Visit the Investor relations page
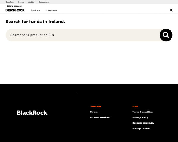This screenshot has height=142, width=178. (100, 117)
